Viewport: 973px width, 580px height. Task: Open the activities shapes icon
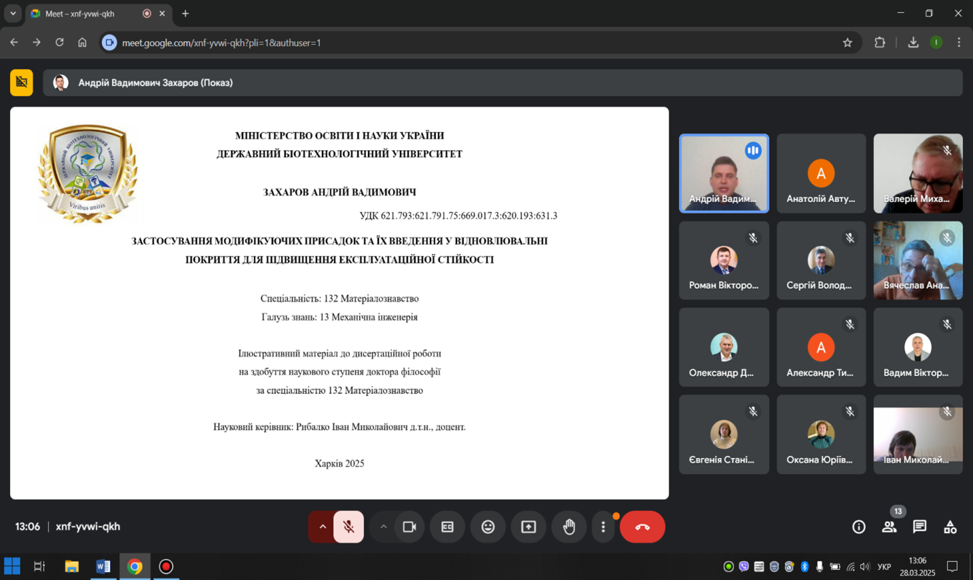950,527
